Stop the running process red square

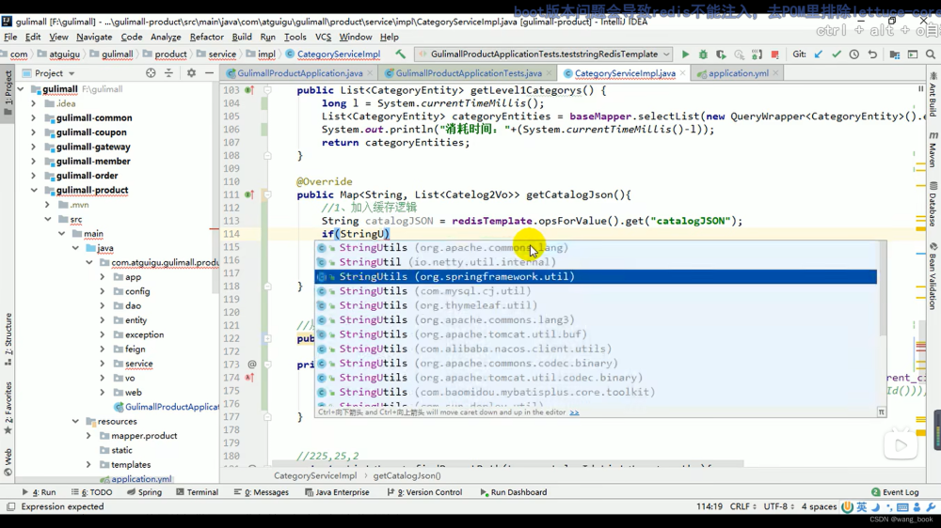pyautogui.click(x=774, y=54)
